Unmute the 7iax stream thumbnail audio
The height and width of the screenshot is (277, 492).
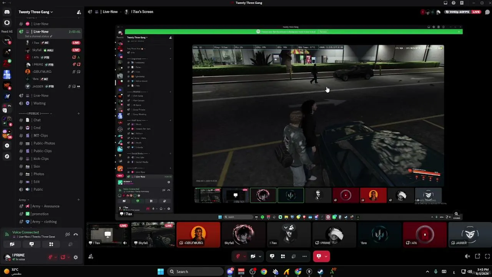[x=125, y=243]
